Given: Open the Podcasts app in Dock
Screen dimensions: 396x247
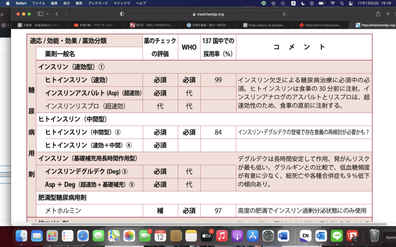Looking at the screenshot, I should [237, 235].
